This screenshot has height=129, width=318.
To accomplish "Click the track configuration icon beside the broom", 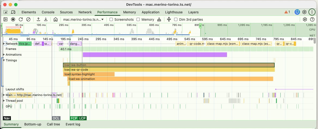I will 169,19.
